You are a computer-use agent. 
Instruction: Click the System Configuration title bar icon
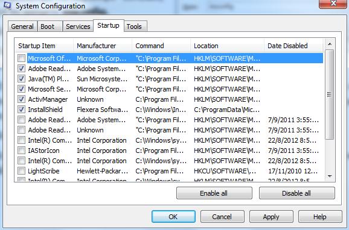click(x=7, y=5)
